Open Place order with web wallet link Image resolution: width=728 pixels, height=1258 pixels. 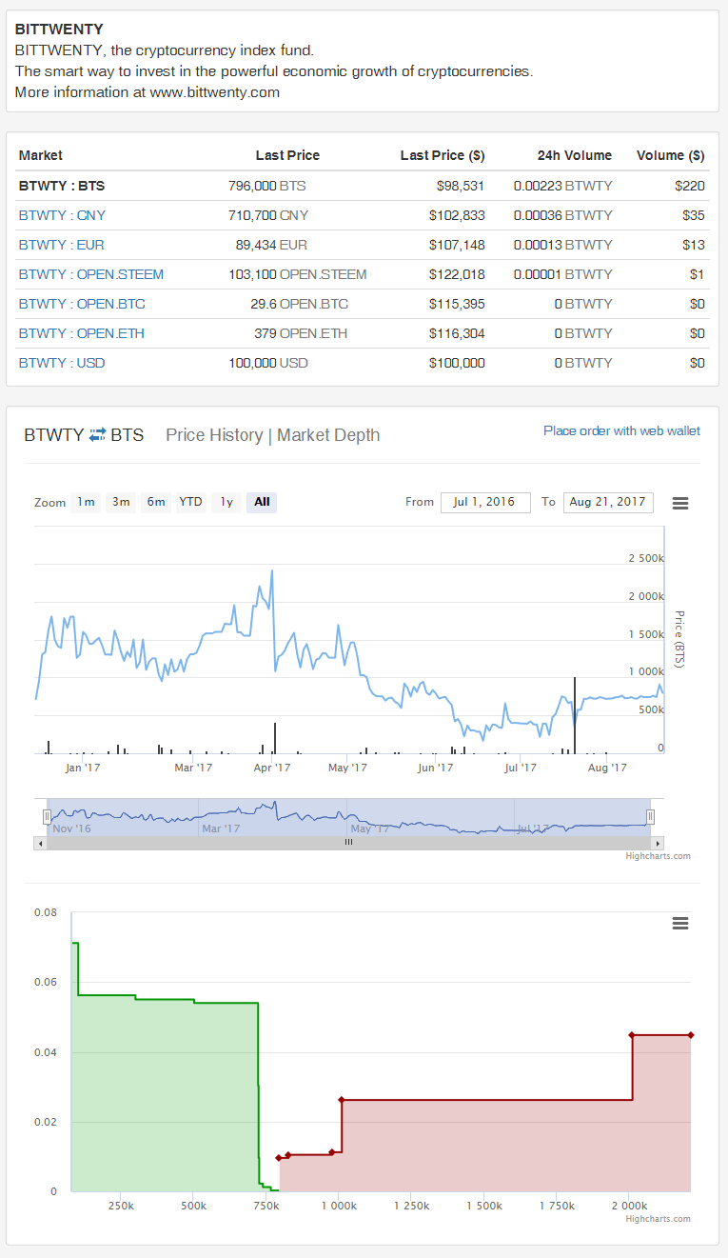tap(621, 430)
